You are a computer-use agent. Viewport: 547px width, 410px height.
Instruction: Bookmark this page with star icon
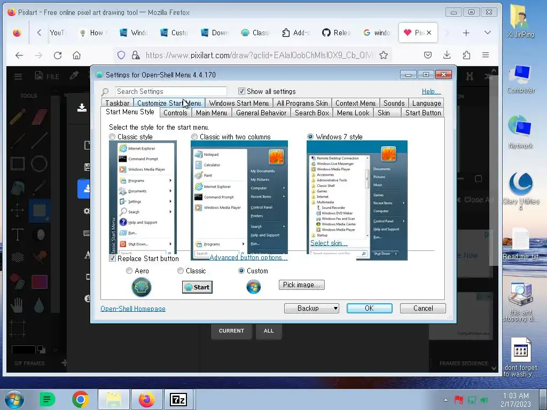384,55
